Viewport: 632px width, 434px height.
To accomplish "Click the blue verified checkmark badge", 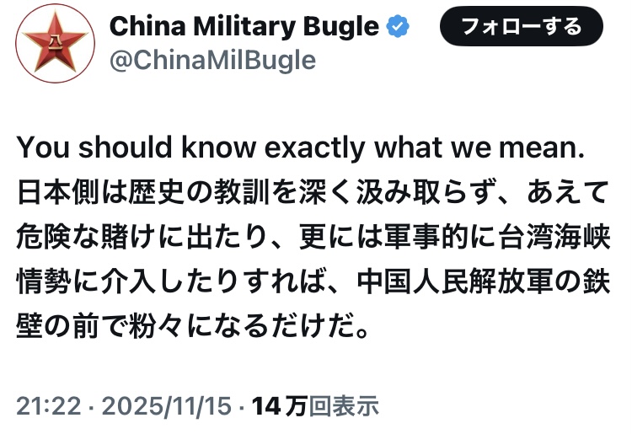I will (398, 26).
